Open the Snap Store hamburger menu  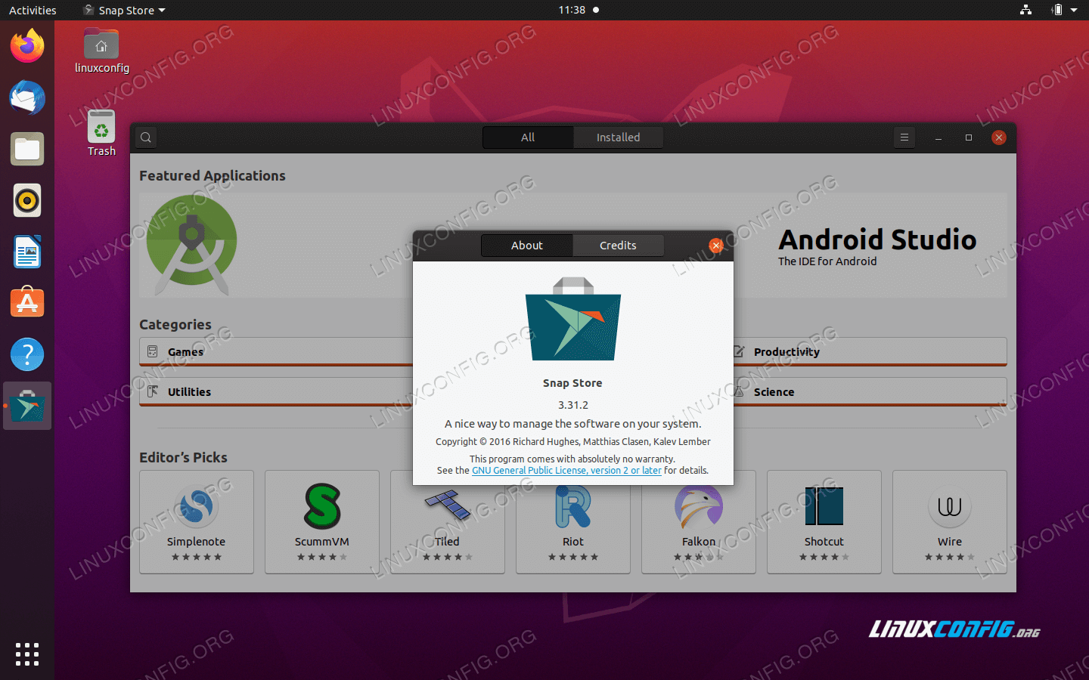click(904, 138)
